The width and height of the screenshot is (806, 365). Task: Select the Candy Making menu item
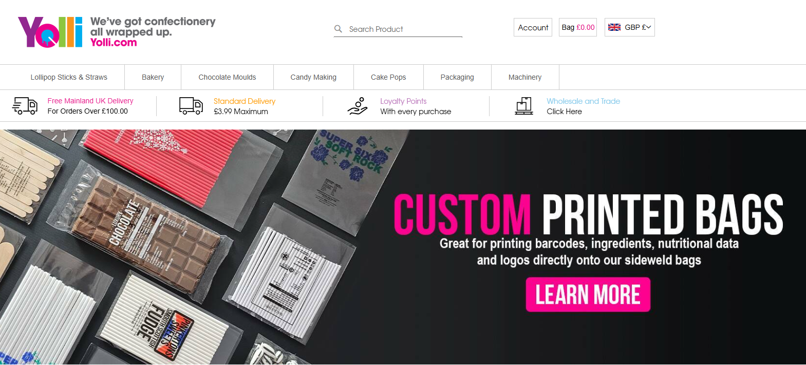pyautogui.click(x=313, y=77)
